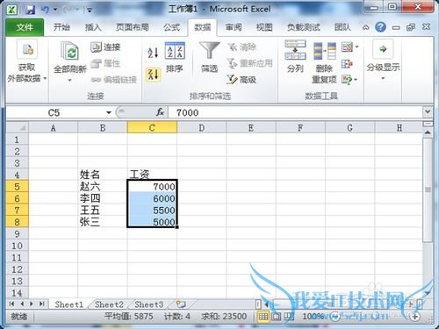Open the Get External Data (获取外部数据) icon
The height and width of the screenshot is (329, 439).
pos(27,50)
